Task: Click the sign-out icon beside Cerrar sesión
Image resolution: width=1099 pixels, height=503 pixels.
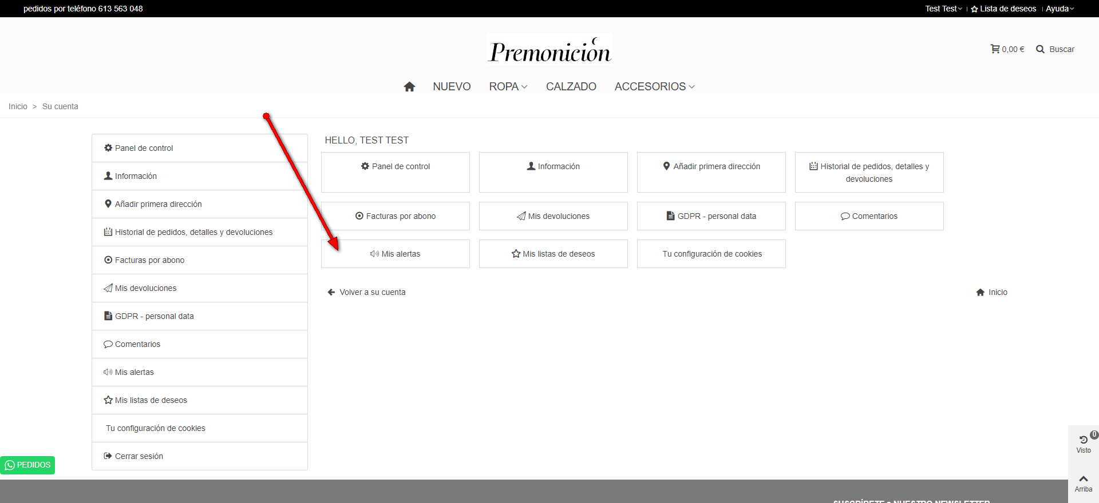Action: (x=108, y=456)
